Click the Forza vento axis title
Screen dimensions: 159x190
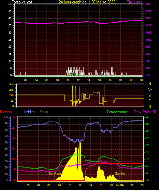[20, 2]
